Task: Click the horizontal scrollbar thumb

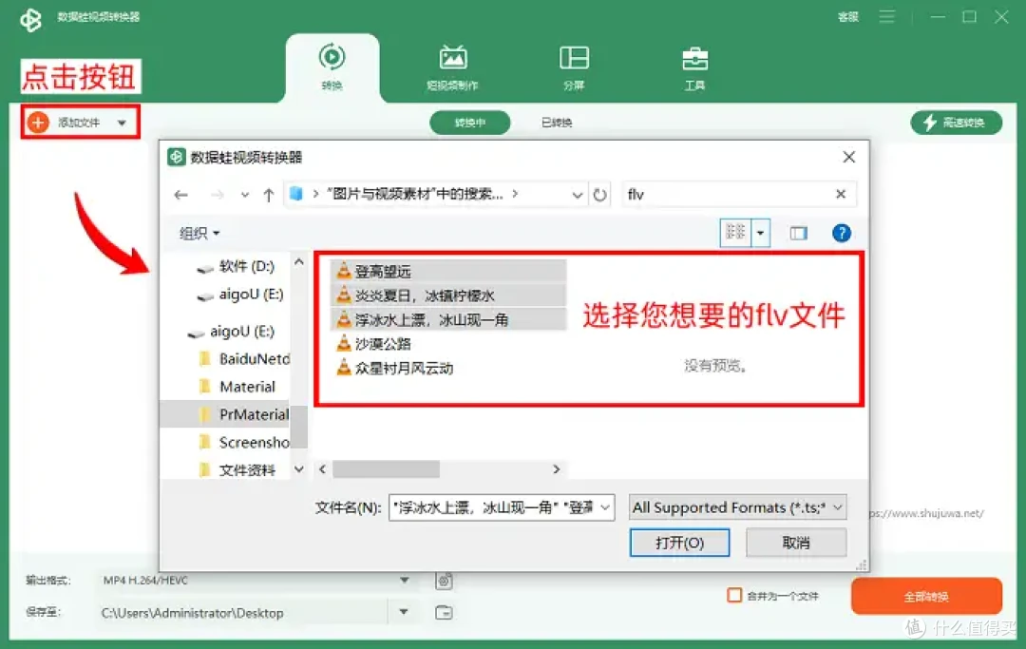Action: click(386, 469)
